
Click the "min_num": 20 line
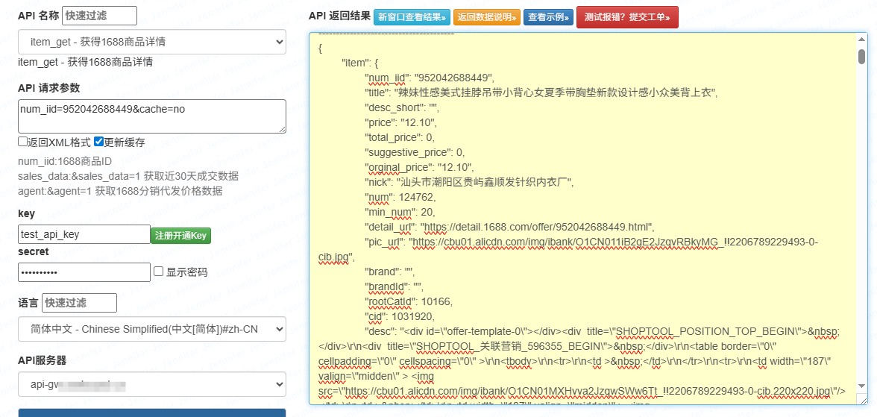click(x=400, y=212)
